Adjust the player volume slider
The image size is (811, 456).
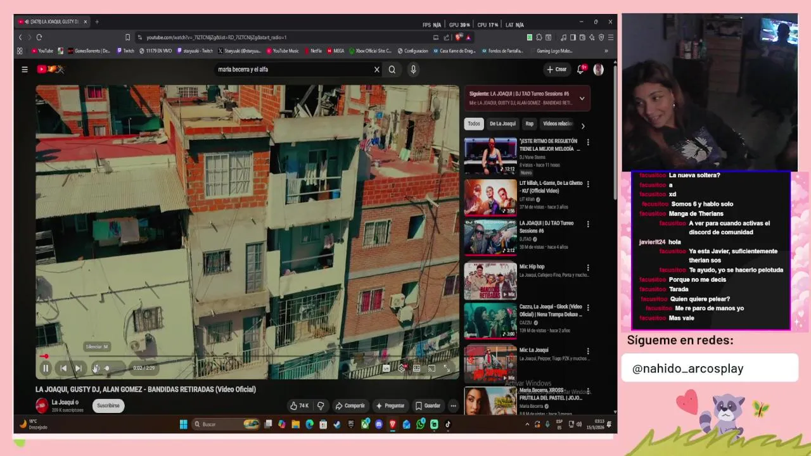click(x=113, y=368)
